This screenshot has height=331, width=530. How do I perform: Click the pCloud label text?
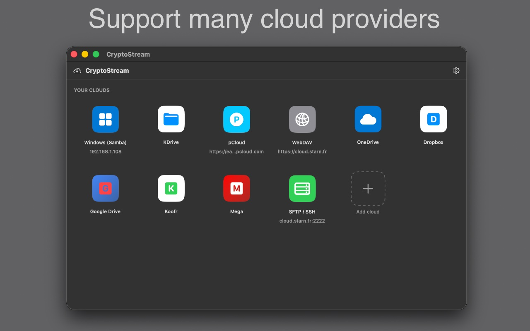click(x=236, y=142)
